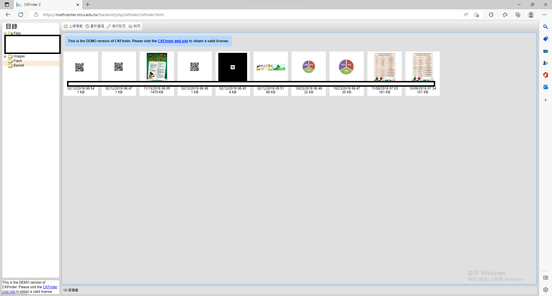Activate the Read aloud icon in the address bar
The height and width of the screenshot is (296, 552).
pyautogui.click(x=466, y=15)
